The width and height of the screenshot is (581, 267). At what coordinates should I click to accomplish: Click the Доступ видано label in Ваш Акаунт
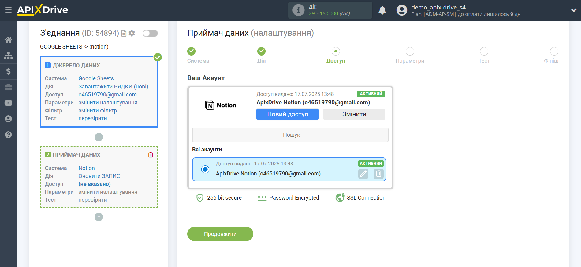(275, 94)
